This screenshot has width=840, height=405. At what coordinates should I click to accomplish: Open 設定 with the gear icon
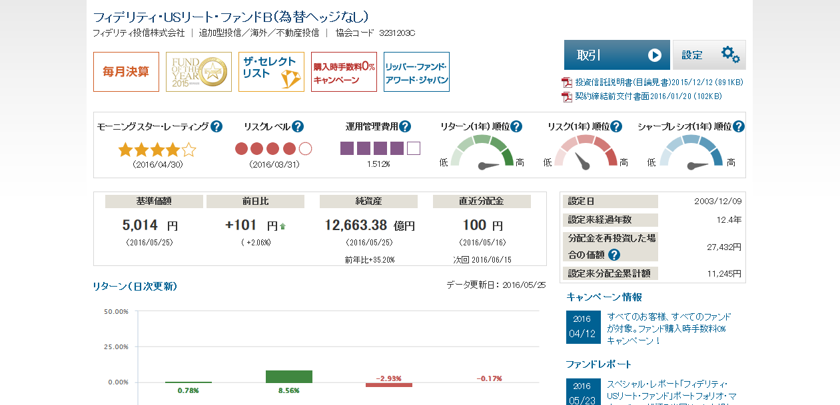(709, 55)
